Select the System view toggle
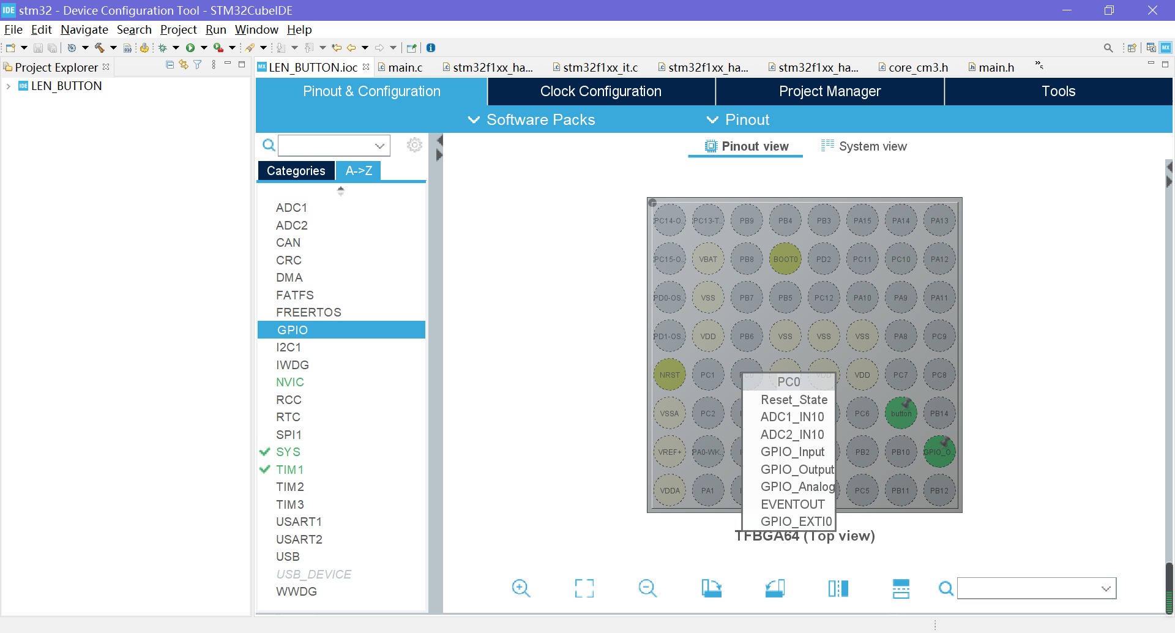Screen dimensions: 1175x633 coord(864,146)
